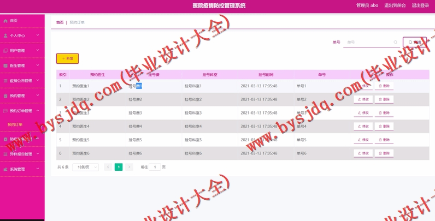Open 系统管理 label in the sidebar
Image resolution: width=435 pixels, height=221 pixels.
click(x=17, y=169)
